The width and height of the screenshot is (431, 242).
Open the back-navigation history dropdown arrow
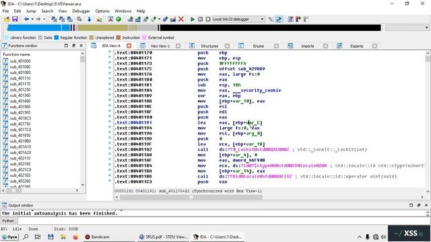32,19
